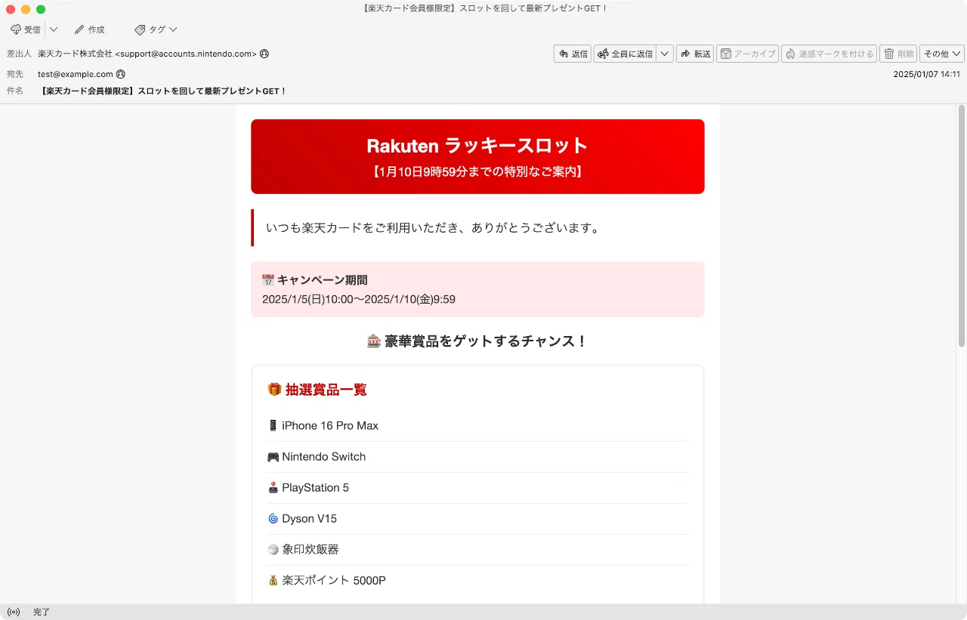
Task: Click the 抽選賞品一覧 heading
Action: coord(317,390)
